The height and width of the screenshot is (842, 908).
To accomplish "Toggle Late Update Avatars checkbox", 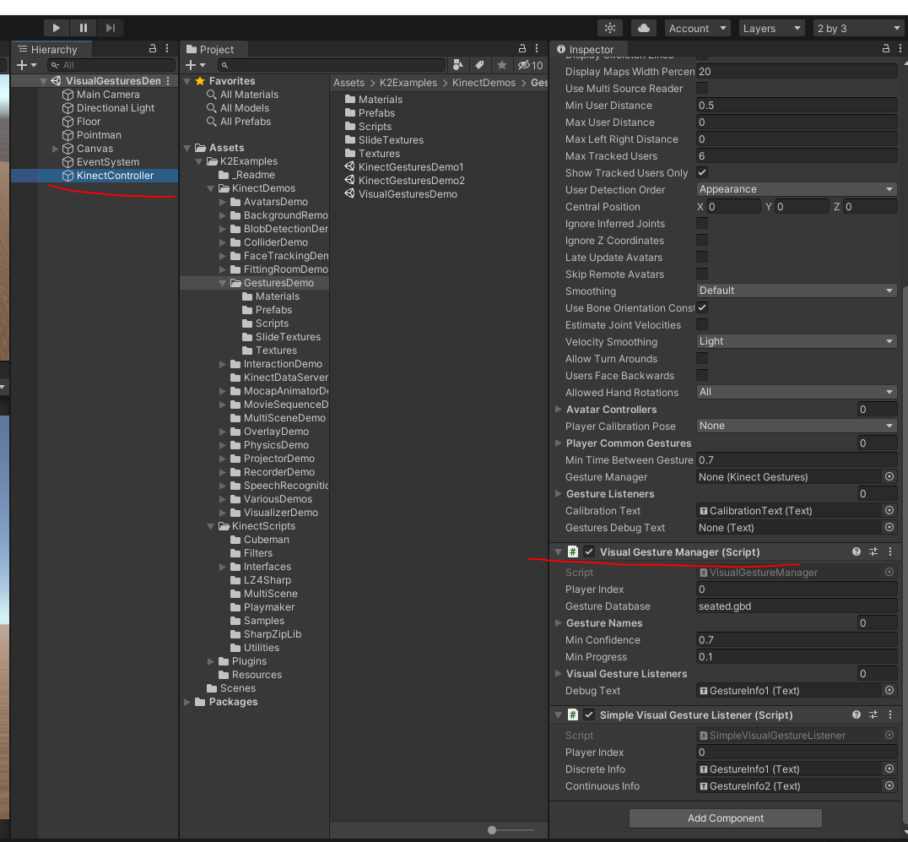I will click(702, 257).
